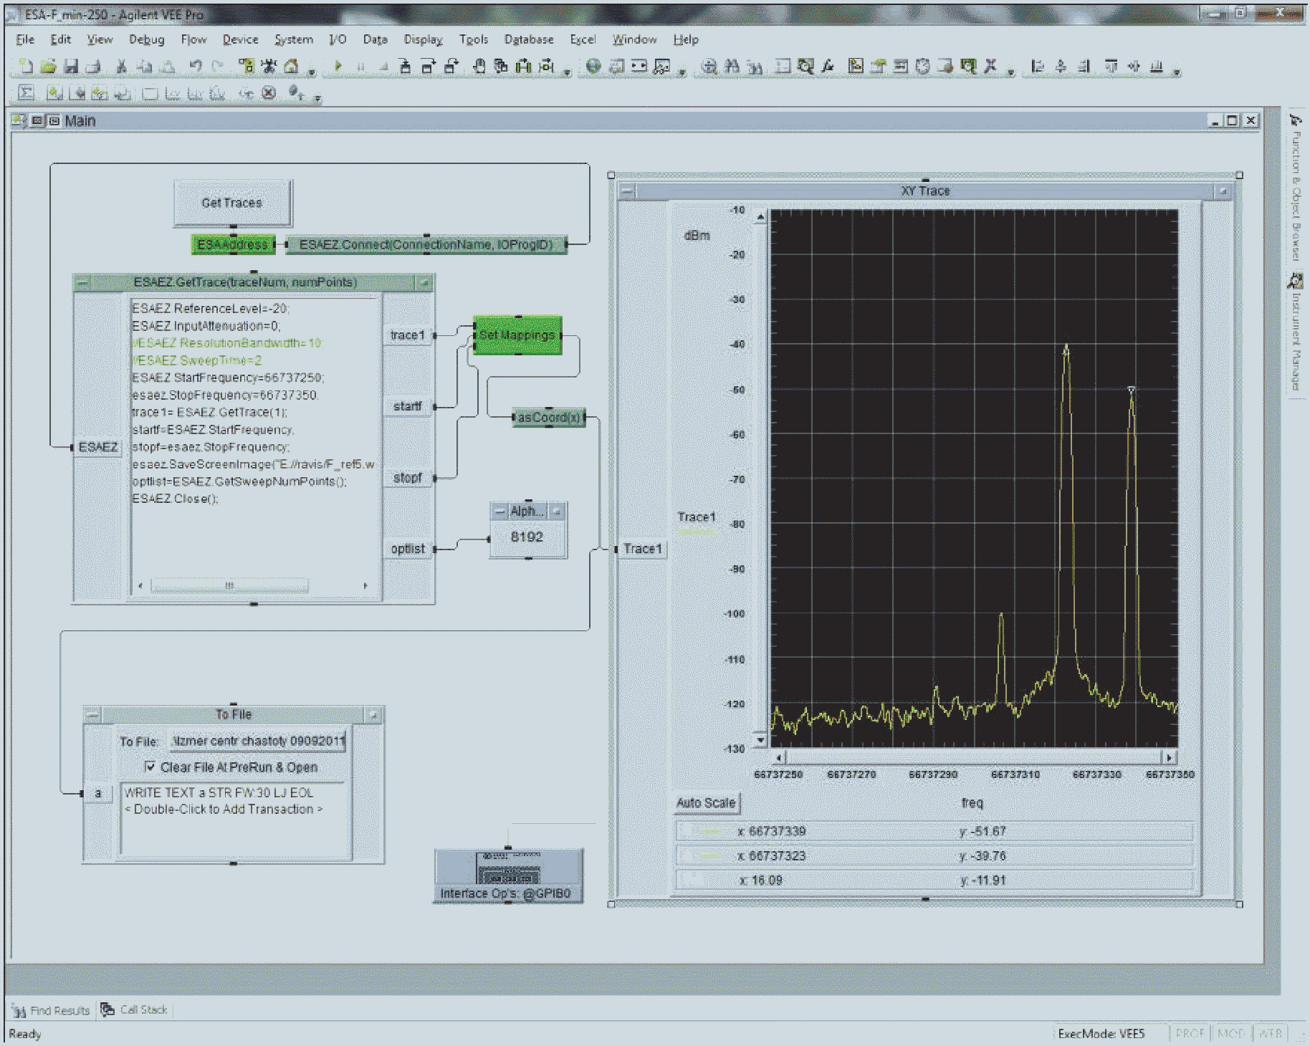Viewport: 1310px width, 1046px height.
Task: Click the fx function icon
Action: [828, 67]
